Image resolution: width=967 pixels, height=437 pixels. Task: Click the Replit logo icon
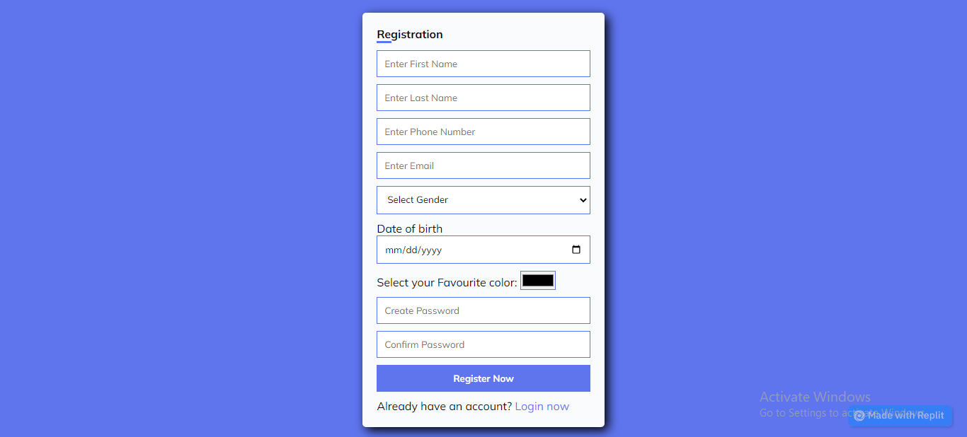pyautogui.click(x=859, y=416)
